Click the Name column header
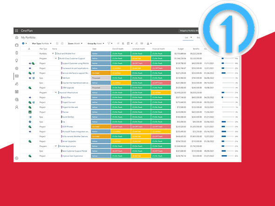 pyautogui.click(x=55, y=49)
